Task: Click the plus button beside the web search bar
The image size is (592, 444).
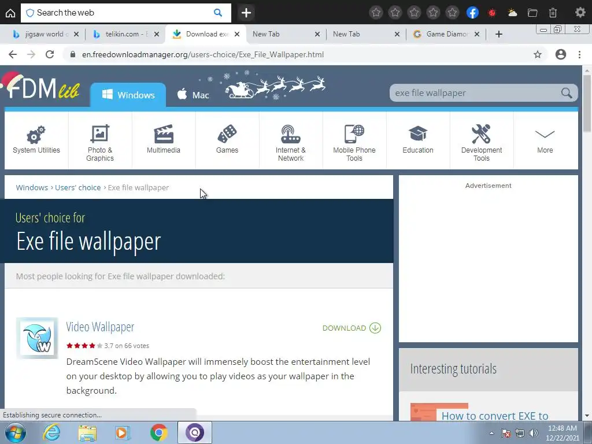Action: (246, 13)
